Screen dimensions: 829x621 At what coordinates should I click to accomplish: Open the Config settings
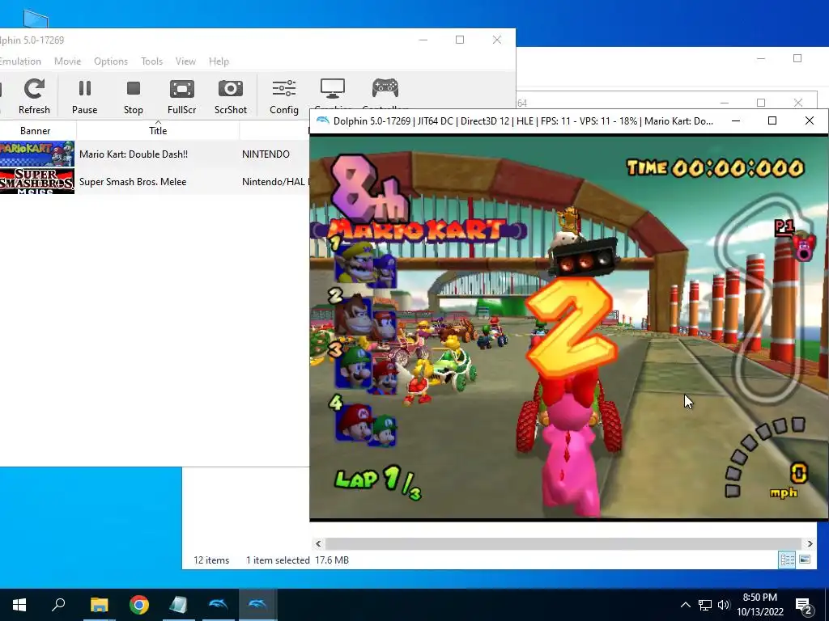tap(284, 96)
